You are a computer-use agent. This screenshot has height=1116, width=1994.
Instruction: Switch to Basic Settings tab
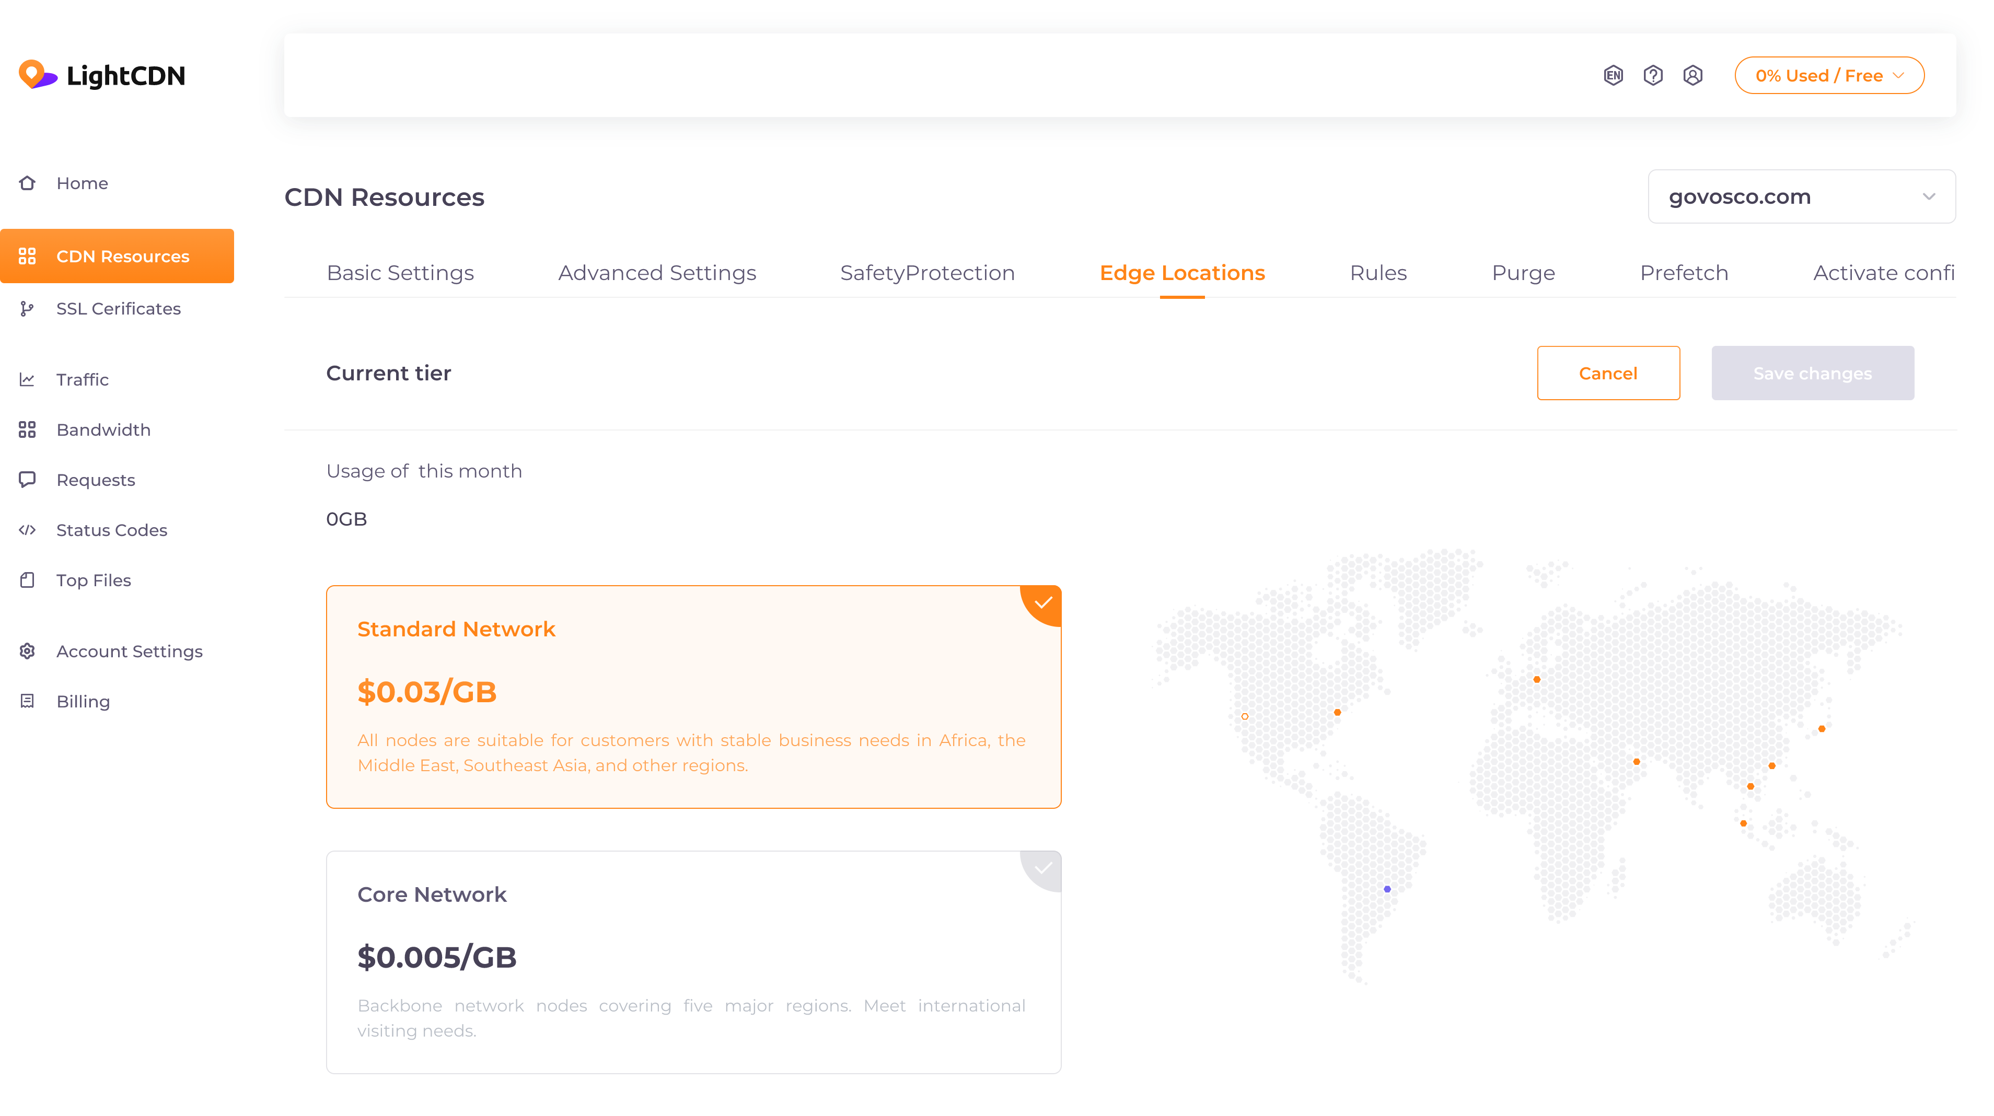coord(400,272)
